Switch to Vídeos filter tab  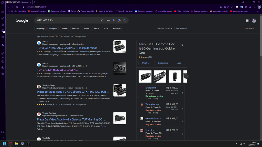click(64, 29)
